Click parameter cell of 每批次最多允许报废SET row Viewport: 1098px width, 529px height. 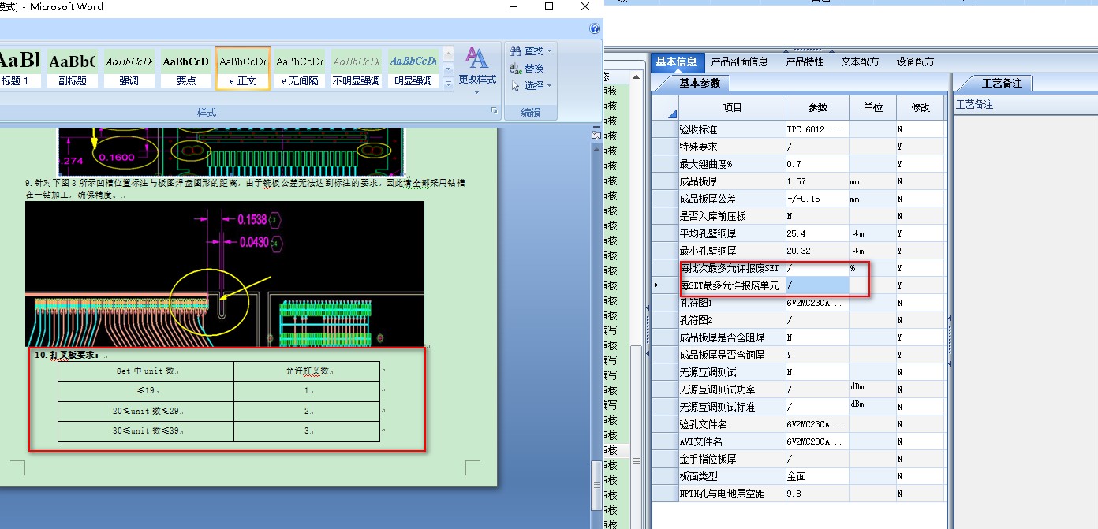pyautogui.click(x=817, y=268)
